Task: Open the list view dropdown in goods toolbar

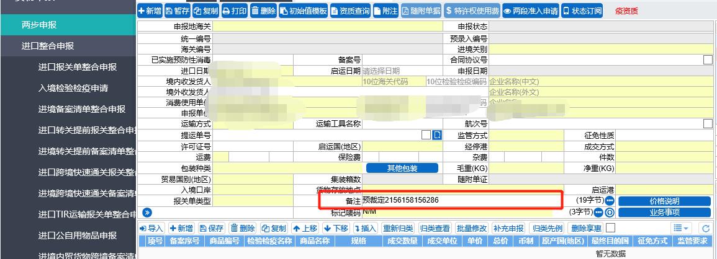Action: (x=681, y=229)
